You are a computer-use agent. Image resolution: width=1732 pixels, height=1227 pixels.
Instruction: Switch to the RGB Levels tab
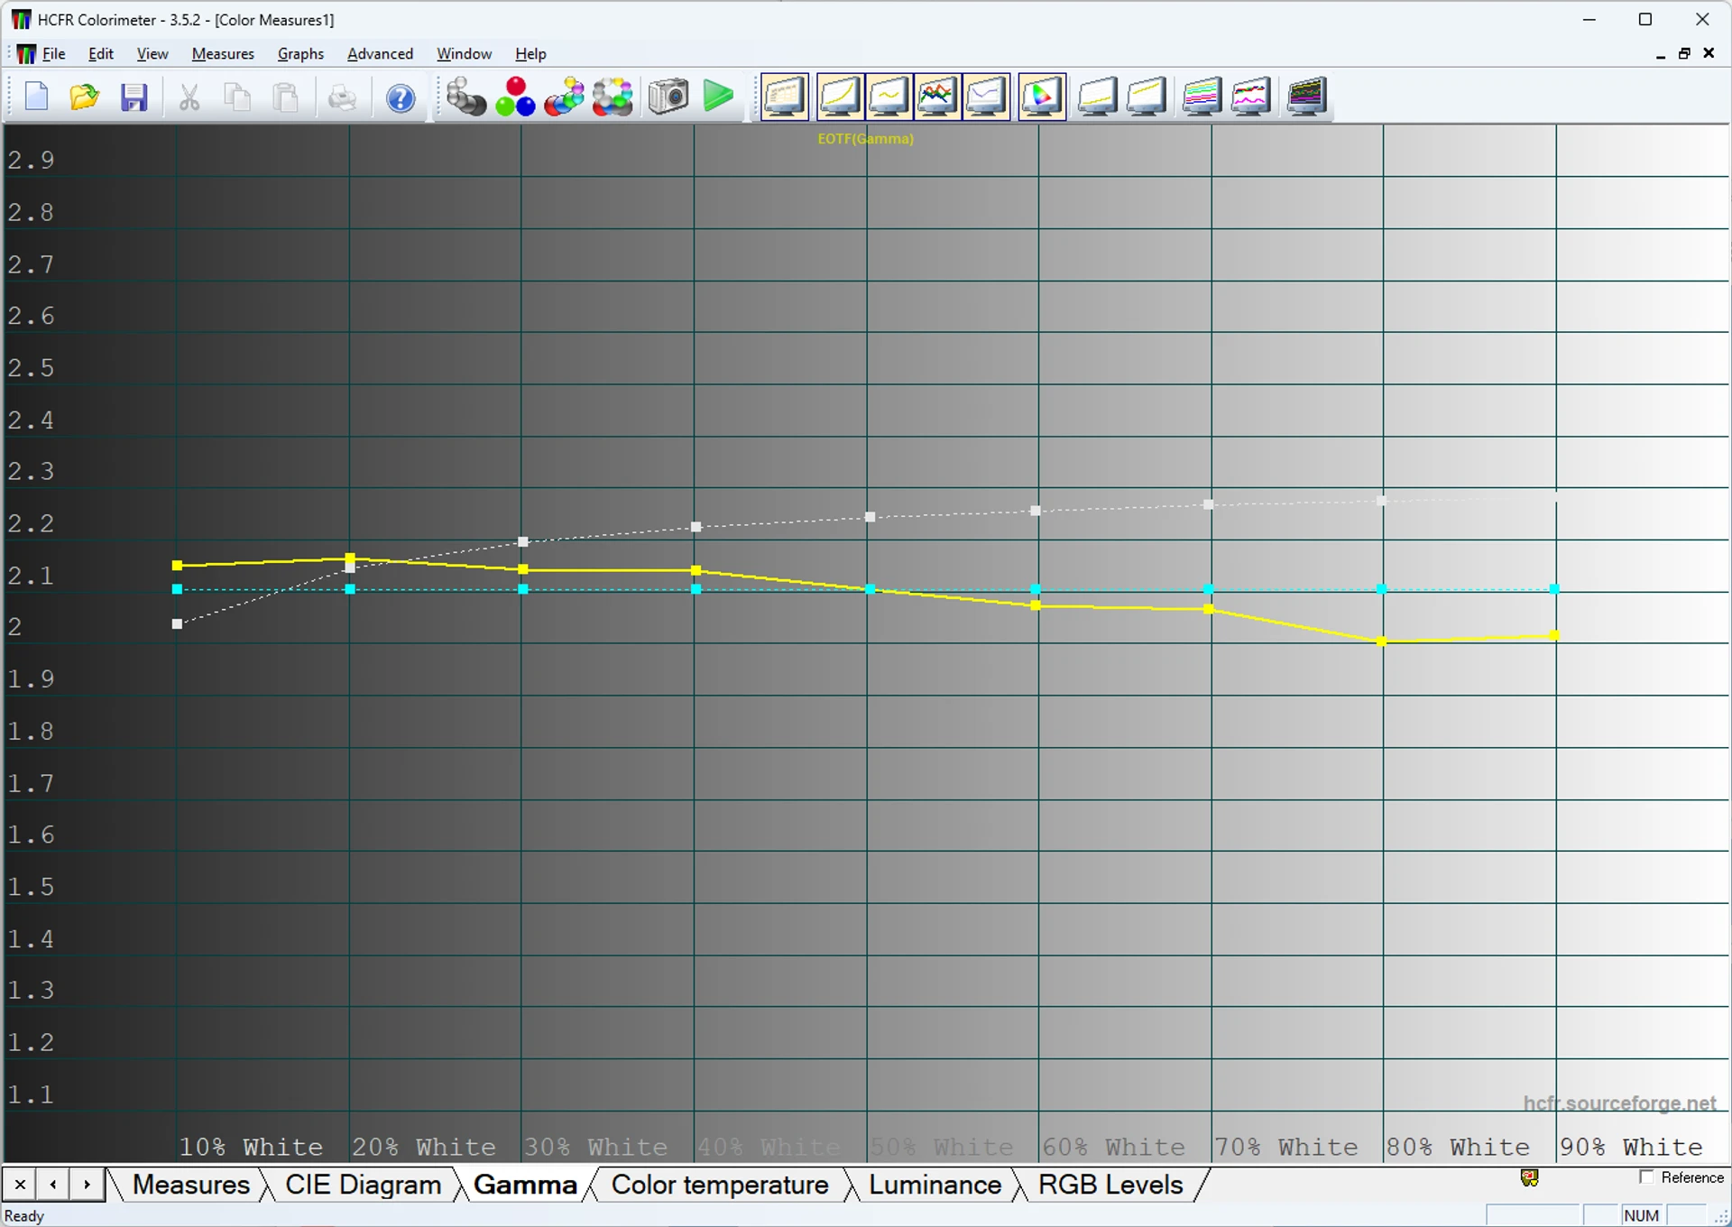click(1110, 1185)
